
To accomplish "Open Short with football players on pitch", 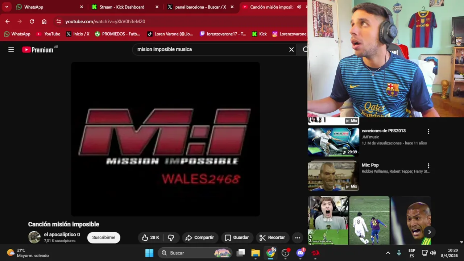I will 369,220.
